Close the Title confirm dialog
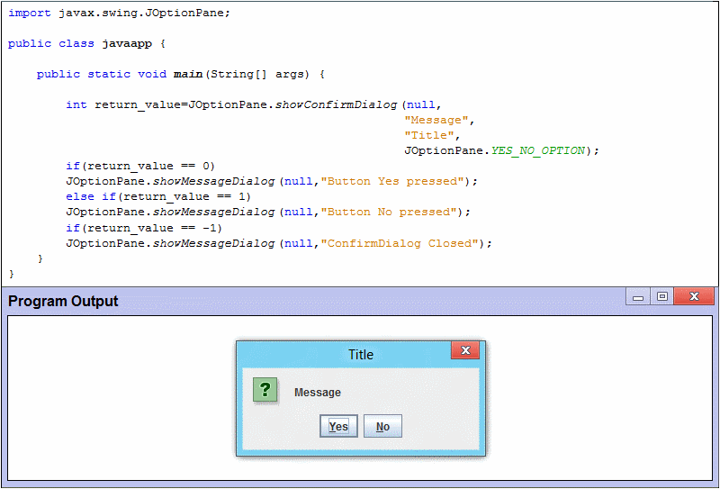The height and width of the screenshot is (489, 720). click(x=465, y=350)
